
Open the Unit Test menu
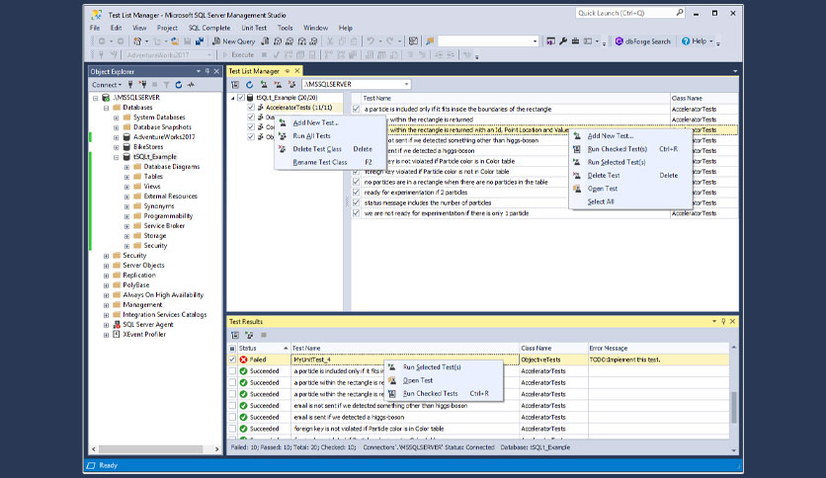point(254,28)
